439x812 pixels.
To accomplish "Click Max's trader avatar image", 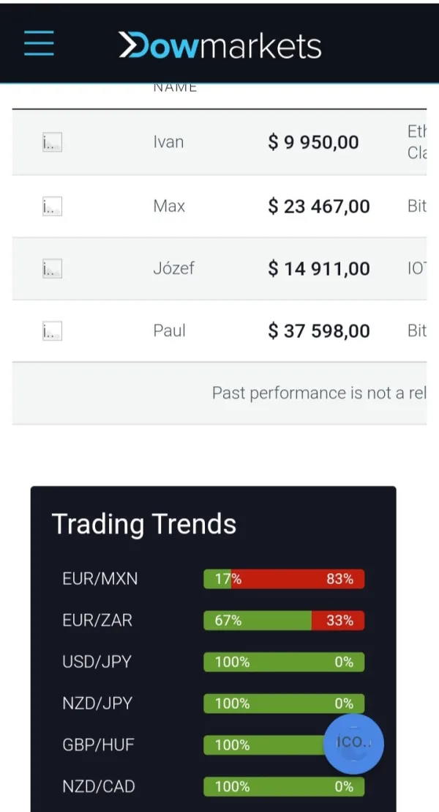I will (x=52, y=207).
